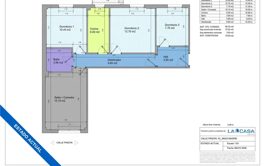The height and width of the screenshot is (166, 265).
Task: Click the Baño label in the purple room
Action: click(56, 59)
